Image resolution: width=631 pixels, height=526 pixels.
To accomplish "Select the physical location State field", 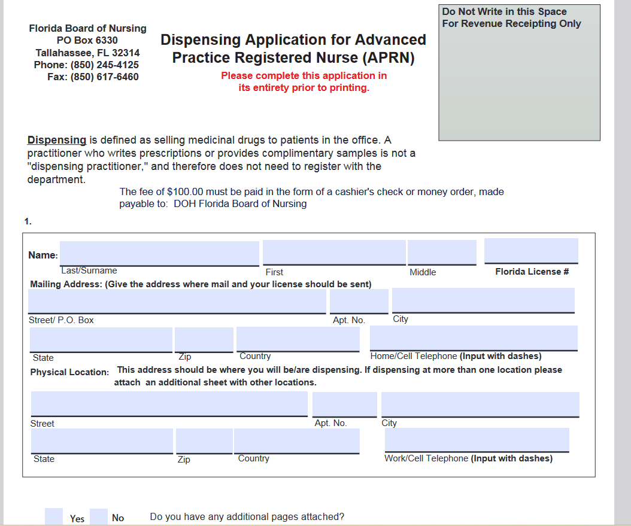I will pos(101,439).
